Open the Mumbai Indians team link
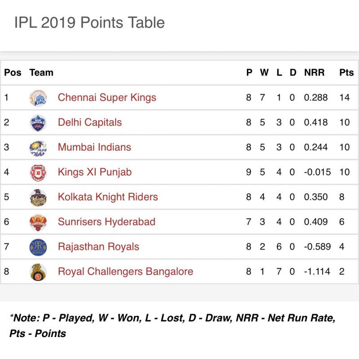This screenshot has height=359, width=359. coord(94,147)
